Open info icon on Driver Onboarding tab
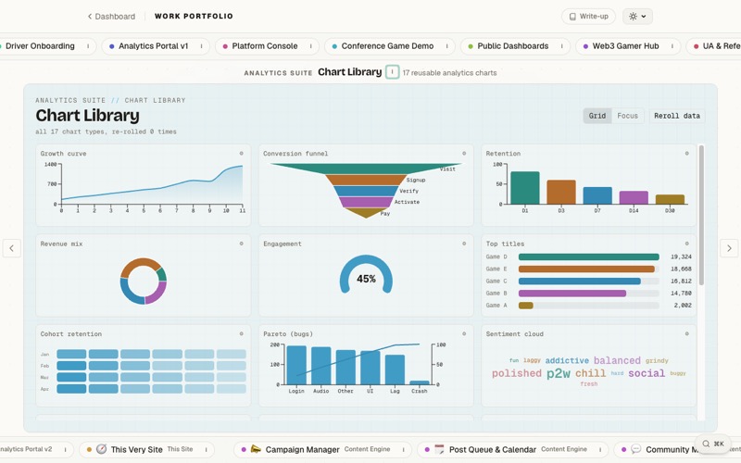 [x=88, y=46]
